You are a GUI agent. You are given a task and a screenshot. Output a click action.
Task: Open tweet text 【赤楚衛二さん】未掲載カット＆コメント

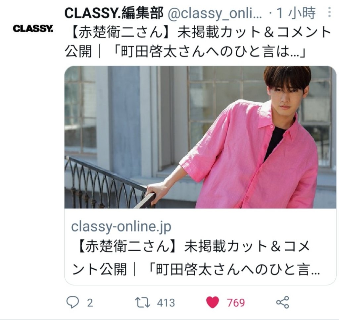click(198, 33)
